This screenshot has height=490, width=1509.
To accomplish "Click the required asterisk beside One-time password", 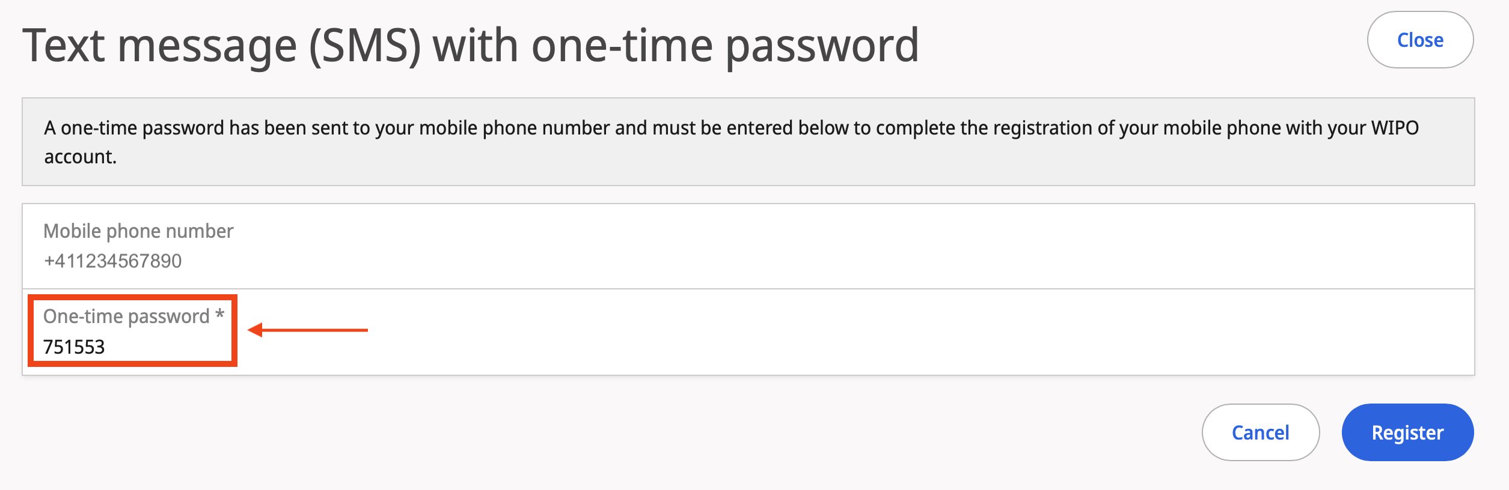I will pyautogui.click(x=219, y=315).
